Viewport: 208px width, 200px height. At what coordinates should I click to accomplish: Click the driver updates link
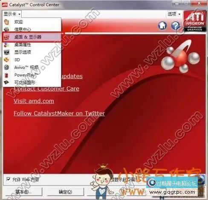click(72, 76)
